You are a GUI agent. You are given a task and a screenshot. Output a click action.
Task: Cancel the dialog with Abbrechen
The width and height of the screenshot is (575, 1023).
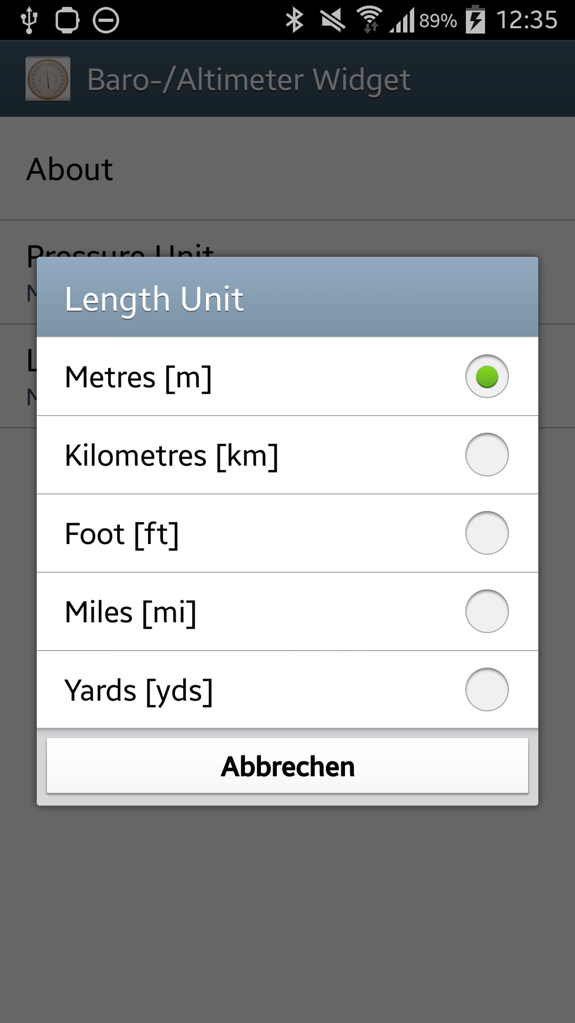point(287,766)
